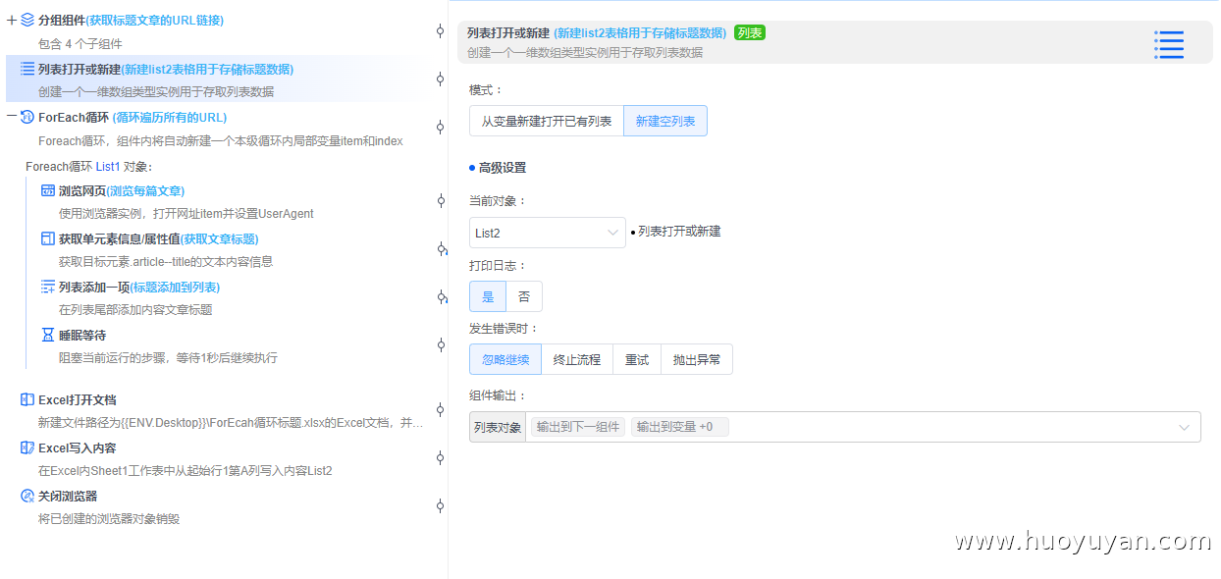Select the Excel写入内容 step title
Image resolution: width=1221 pixels, height=579 pixels.
pos(78,447)
